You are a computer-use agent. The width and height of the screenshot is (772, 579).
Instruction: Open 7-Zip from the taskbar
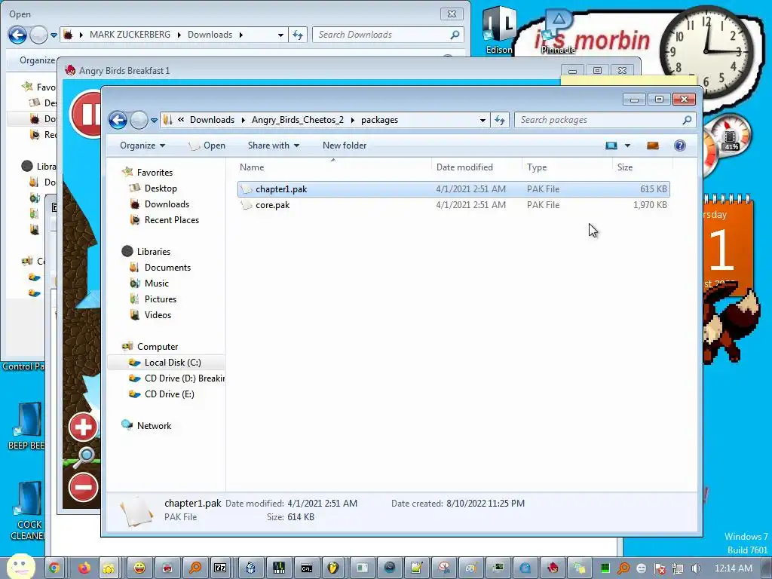[x=220, y=568]
